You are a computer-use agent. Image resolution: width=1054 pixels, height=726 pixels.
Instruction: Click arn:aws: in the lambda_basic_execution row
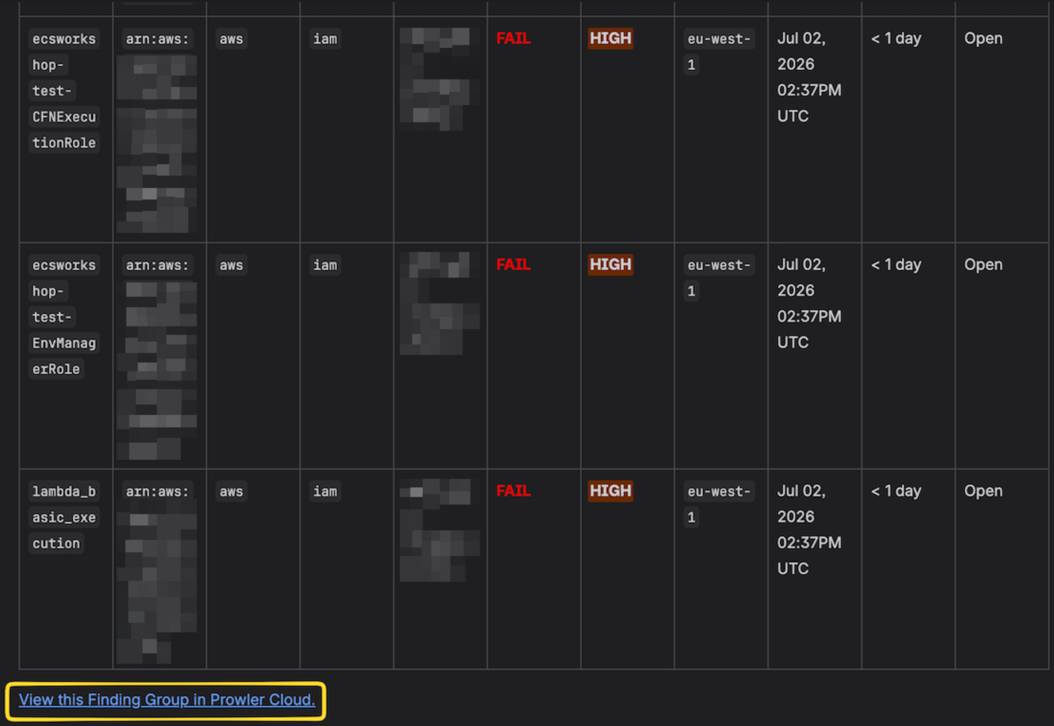[157, 492]
